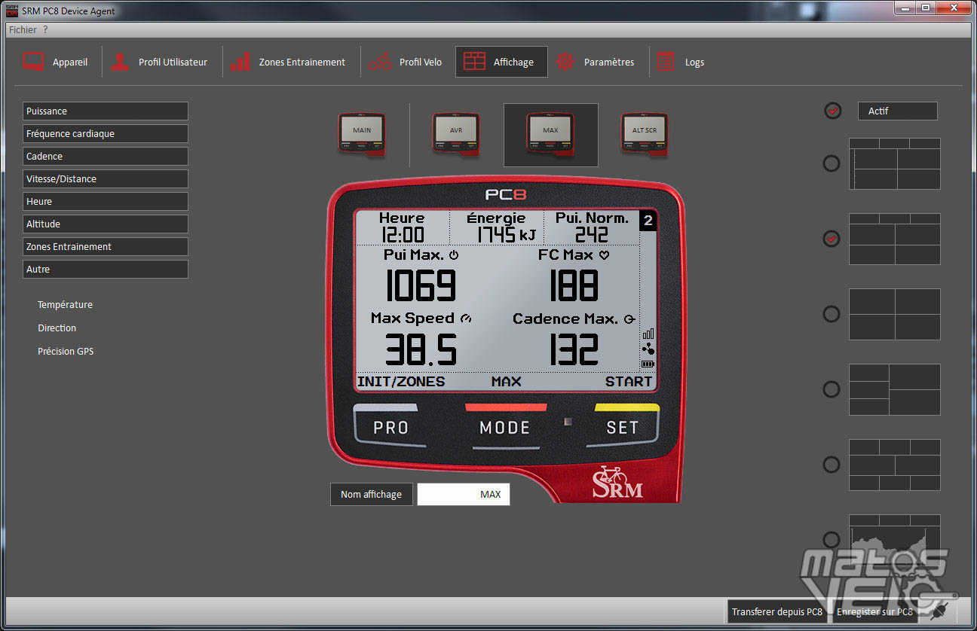Viewport: 977px width, 631px height.
Task: Choose the checked three-over-four cell layout
Action: (894, 239)
